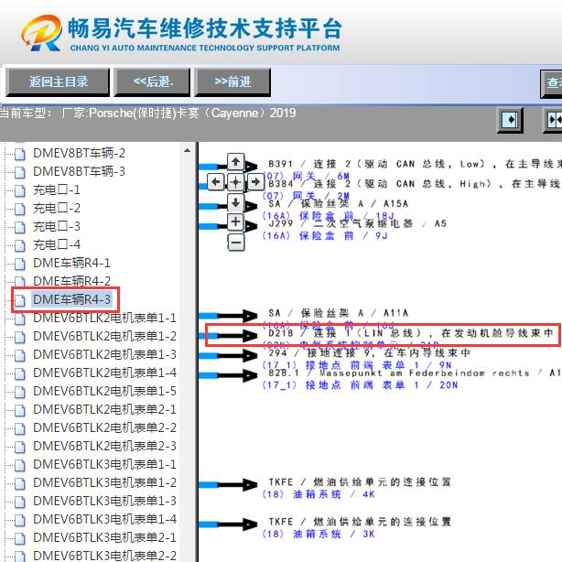Open DMEV8BT车辆-3 in the tree
Viewport: 562px width, 562px height.
[x=80, y=171]
